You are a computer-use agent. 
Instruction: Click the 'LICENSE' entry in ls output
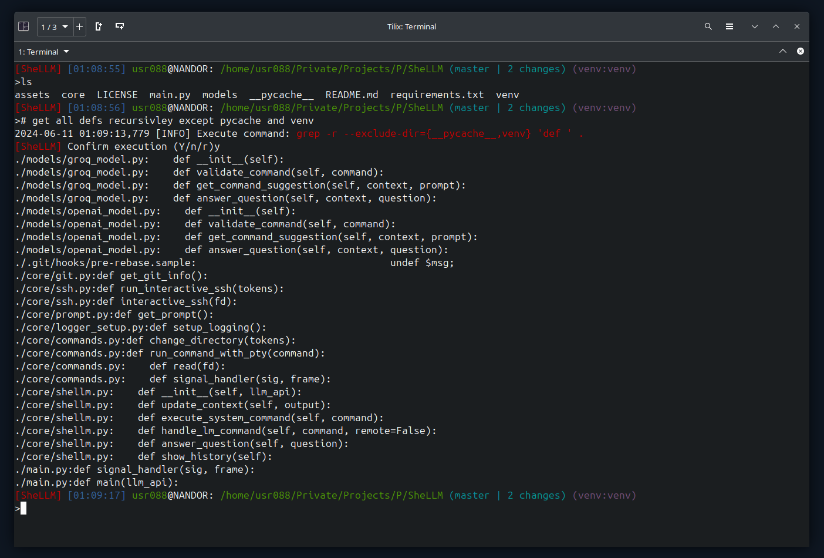pos(117,95)
